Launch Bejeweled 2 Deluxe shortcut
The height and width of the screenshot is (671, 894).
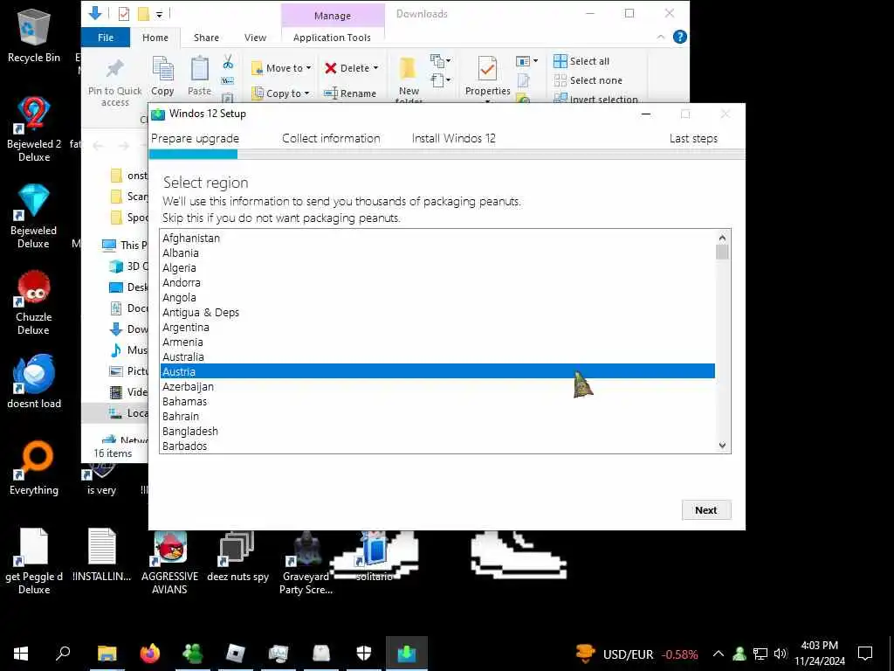[x=34, y=129]
